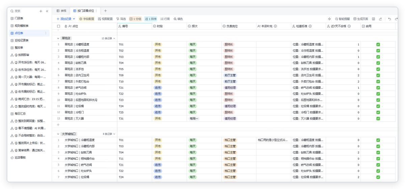Image resolution: width=405 pixels, height=189 pixels.
Task: Open the 8 条记录 count dropdown
Action: [109, 134]
